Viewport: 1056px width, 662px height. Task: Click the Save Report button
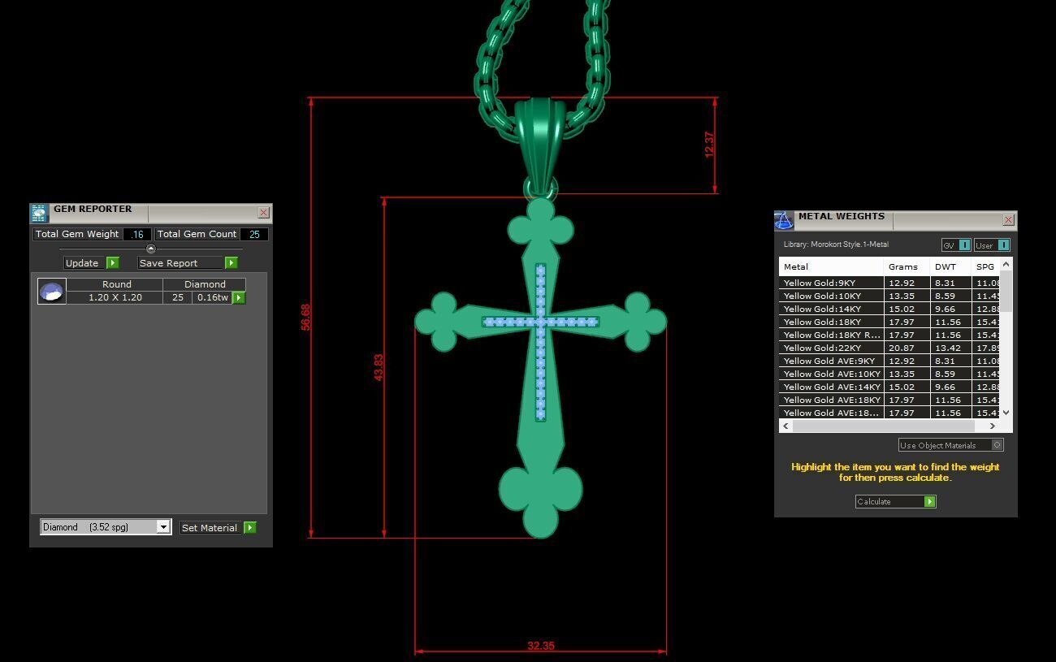coord(188,263)
